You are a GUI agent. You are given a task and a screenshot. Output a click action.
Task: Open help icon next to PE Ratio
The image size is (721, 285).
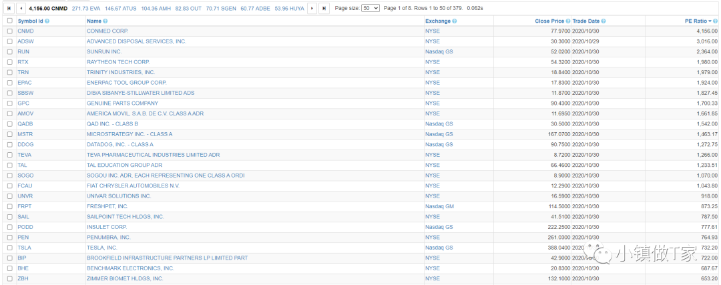pos(715,21)
